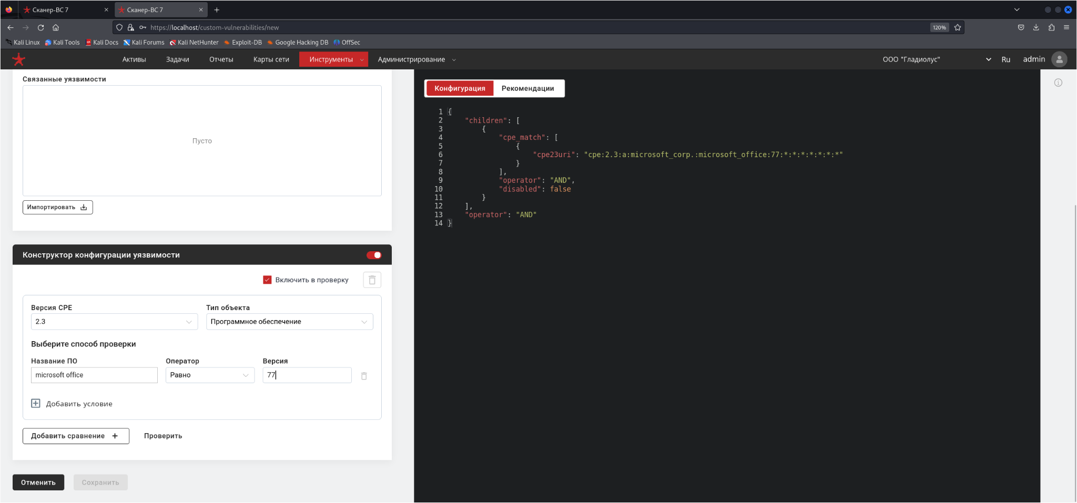Click the red star logo home icon
This screenshot has width=1077, height=503.
click(19, 59)
